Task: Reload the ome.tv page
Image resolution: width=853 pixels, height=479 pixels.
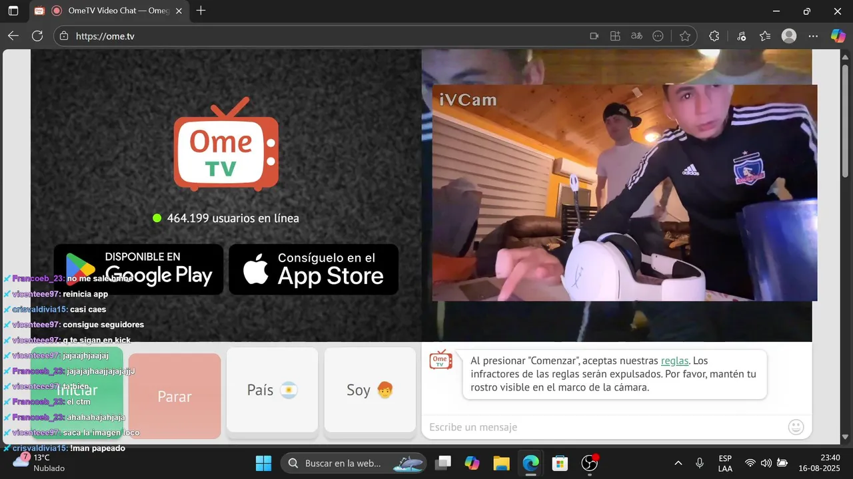Action: pos(37,36)
